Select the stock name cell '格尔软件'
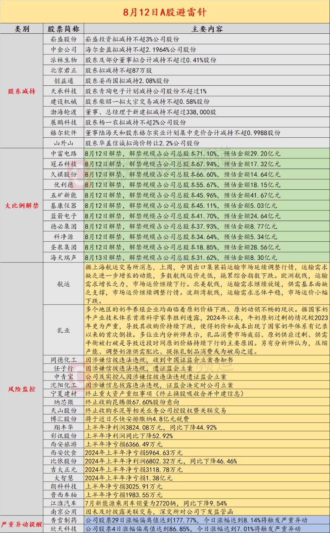This screenshot has height=533, width=330. point(63,133)
